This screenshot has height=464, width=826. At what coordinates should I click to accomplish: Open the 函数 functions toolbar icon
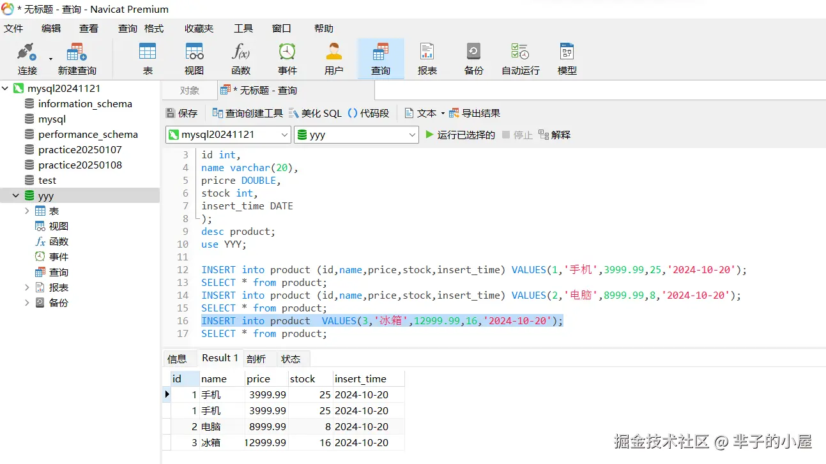241,59
